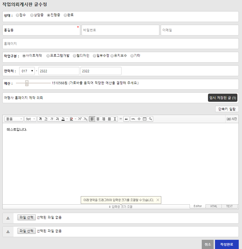This screenshot has height=249, width=242.
Task: Click the middle phone number field
Action: point(59,71)
